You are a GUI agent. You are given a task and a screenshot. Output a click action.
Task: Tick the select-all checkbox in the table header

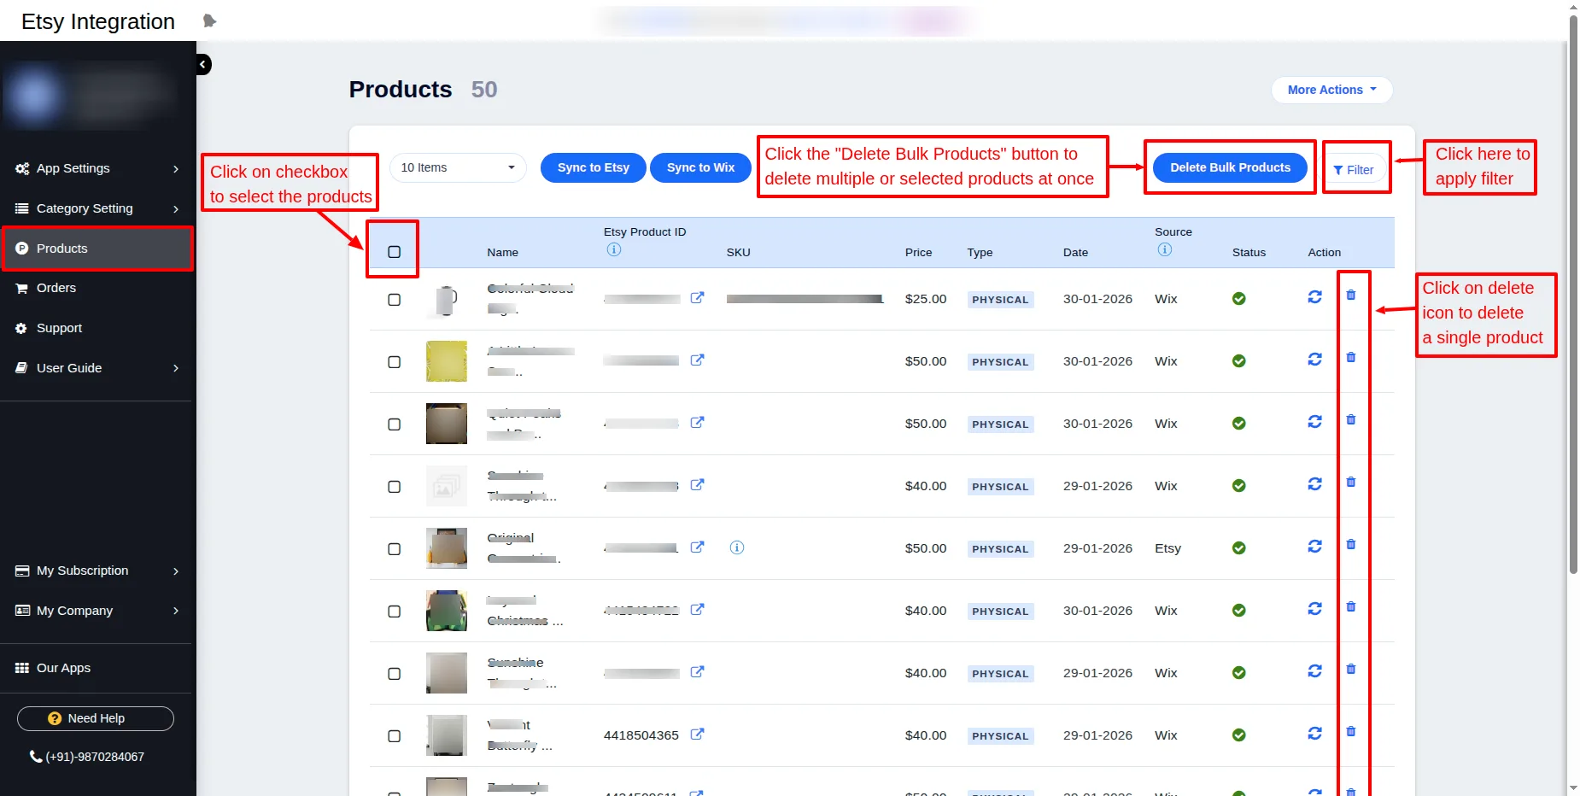coord(394,252)
